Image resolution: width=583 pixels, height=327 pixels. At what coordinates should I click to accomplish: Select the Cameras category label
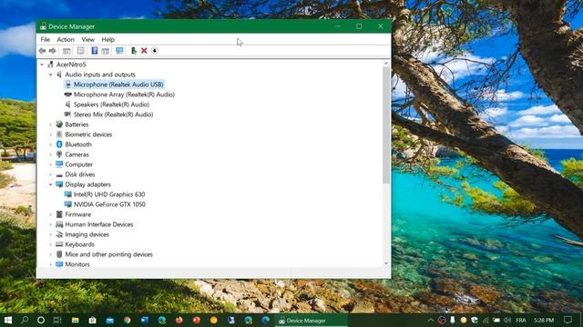pyautogui.click(x=77, y=154)
